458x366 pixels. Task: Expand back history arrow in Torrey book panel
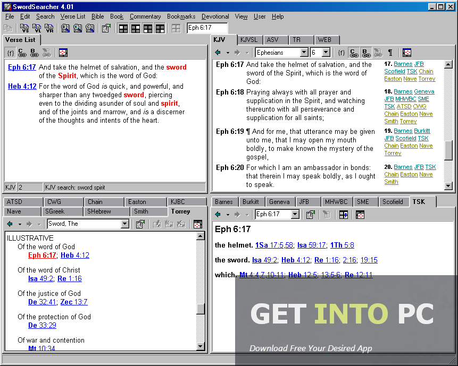20,224
